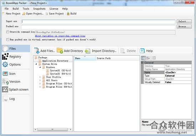Open the Icon section in sidebar
The height and width of the screenshot is (136, 196).
click(16, 74)
